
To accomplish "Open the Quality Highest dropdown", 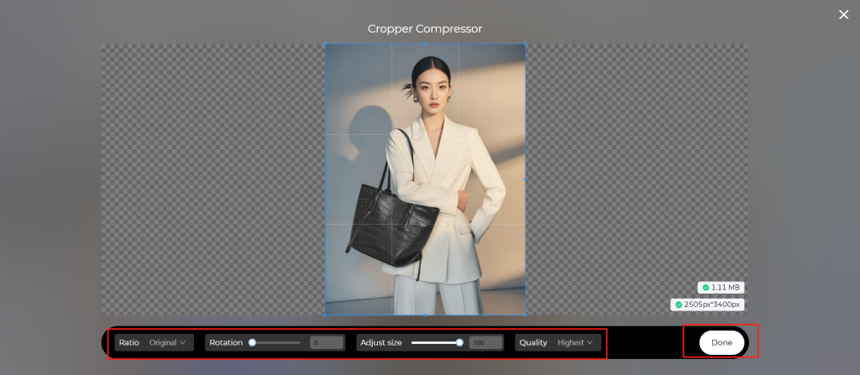I will click(x=558, y=342).
